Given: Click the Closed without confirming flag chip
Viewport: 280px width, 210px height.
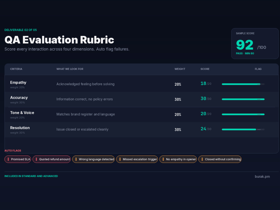Looking at the screenshot, I should [x=220, y=159].
